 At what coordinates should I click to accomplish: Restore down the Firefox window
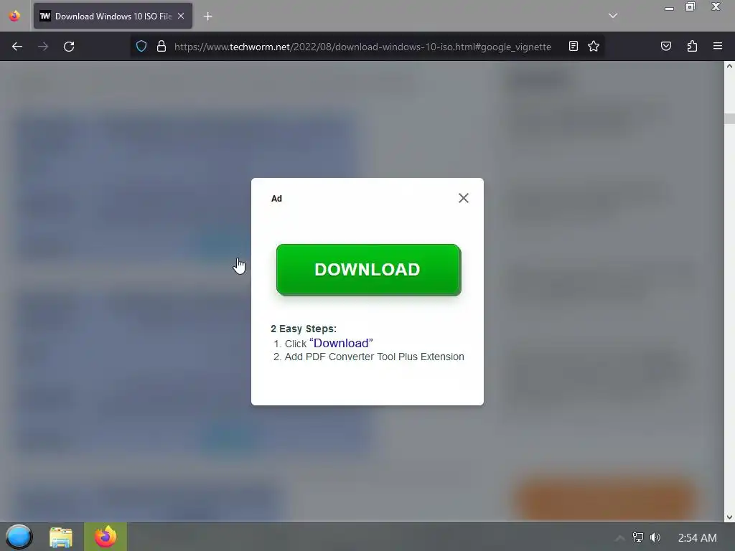(690, 7)
